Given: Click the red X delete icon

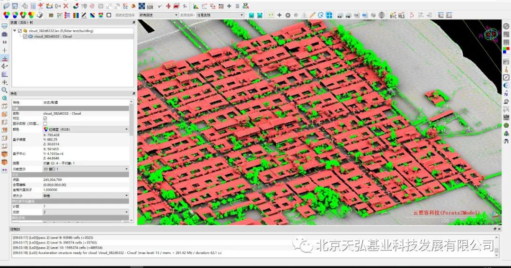Looking at the screenshot, I should click(x=66, y=6).
